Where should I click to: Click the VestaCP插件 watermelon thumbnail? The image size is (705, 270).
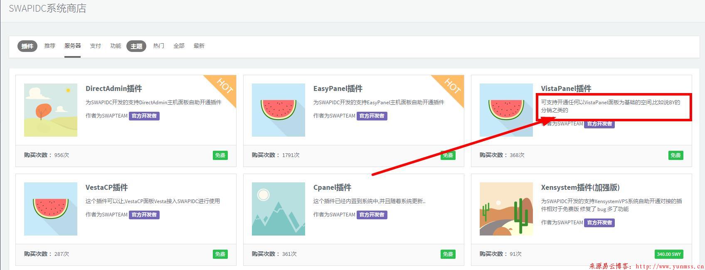[x=51, y=209]
